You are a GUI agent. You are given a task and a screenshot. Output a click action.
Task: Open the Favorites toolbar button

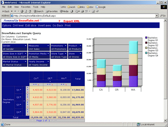point(51,11)
